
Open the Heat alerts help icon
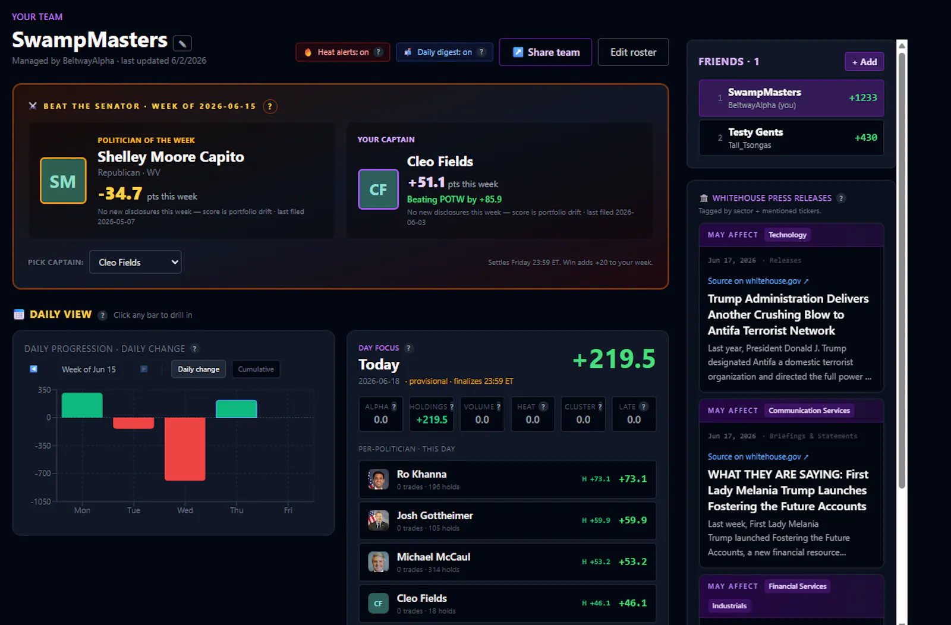[378, 52]
